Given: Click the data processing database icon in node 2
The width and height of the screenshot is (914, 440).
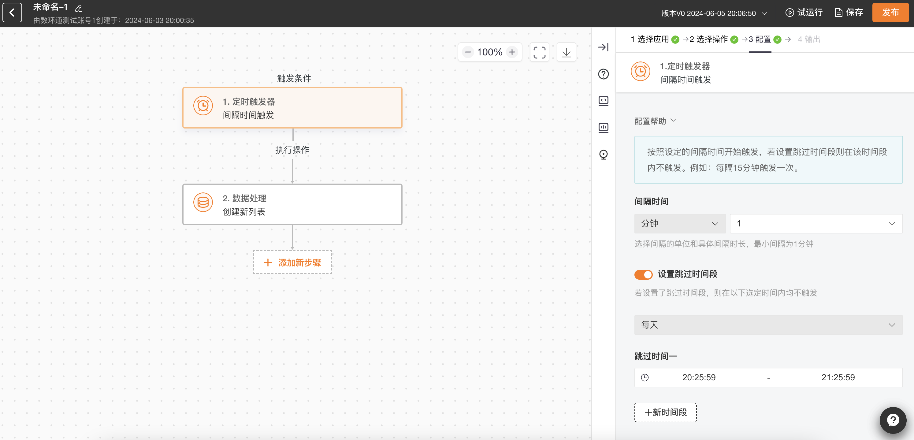Looking at the screenshot, I should click(x=203, y=202).
